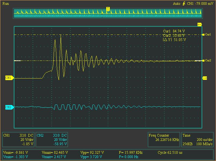
Task: Click the rising edge trigger icon
Action: 184,3
